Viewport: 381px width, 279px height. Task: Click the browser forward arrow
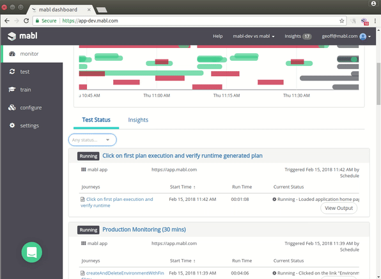(x=17, y=20)
